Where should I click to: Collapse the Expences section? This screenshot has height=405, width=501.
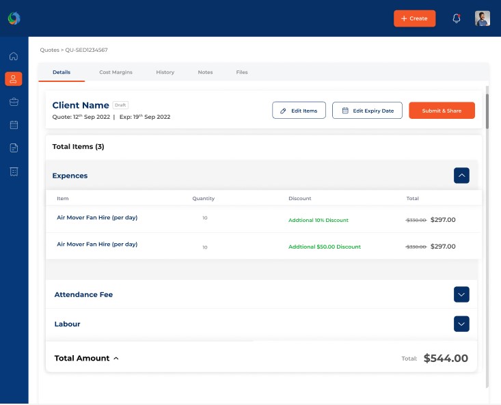pyautogui.click(x=461, y=176)
